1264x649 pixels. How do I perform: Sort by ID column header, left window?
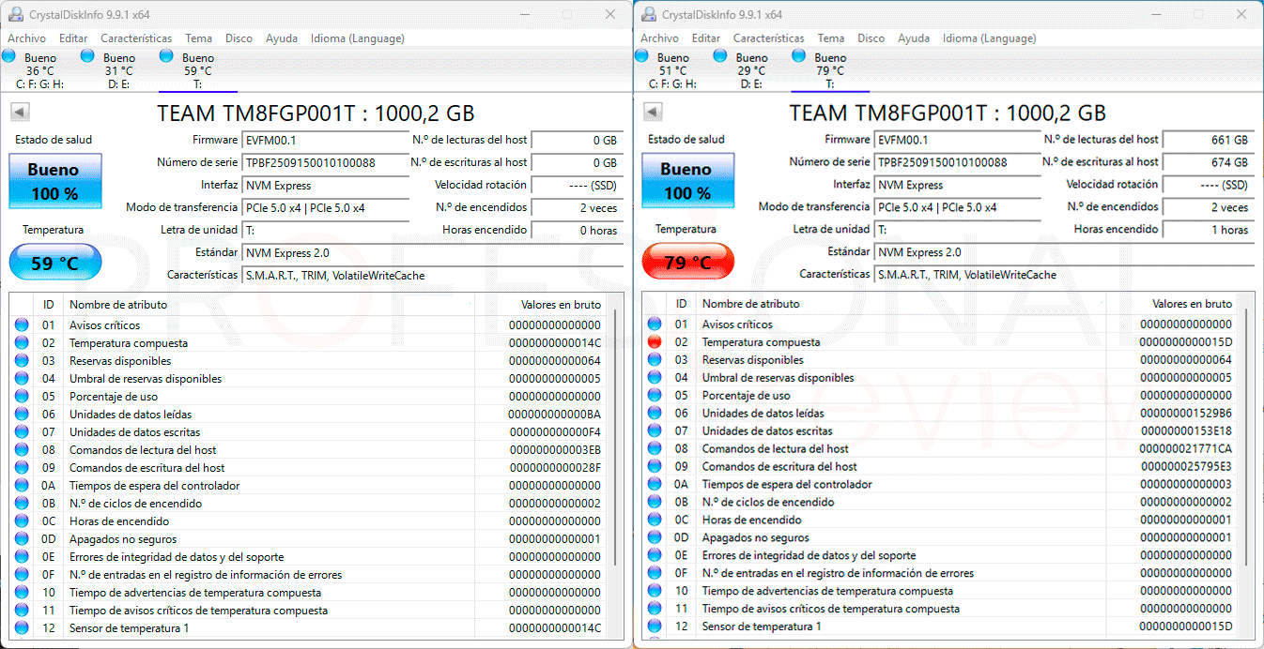click(48, 304)
